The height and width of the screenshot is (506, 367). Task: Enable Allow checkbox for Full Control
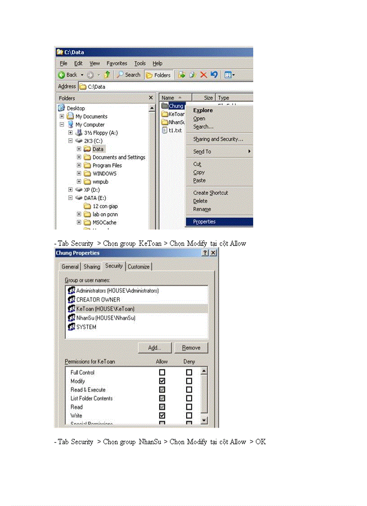162,373
